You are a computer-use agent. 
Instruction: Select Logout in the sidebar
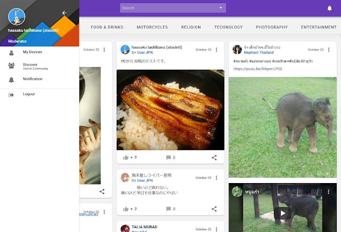click(39, 94)
